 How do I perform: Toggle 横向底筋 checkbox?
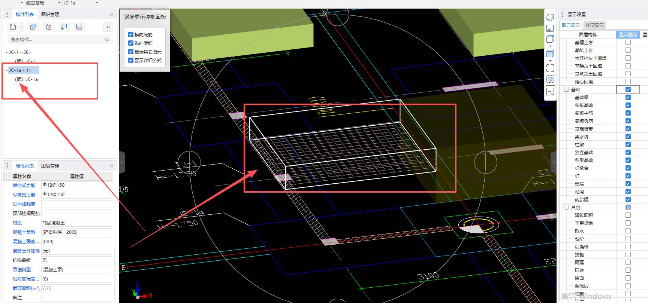[131, 34]
